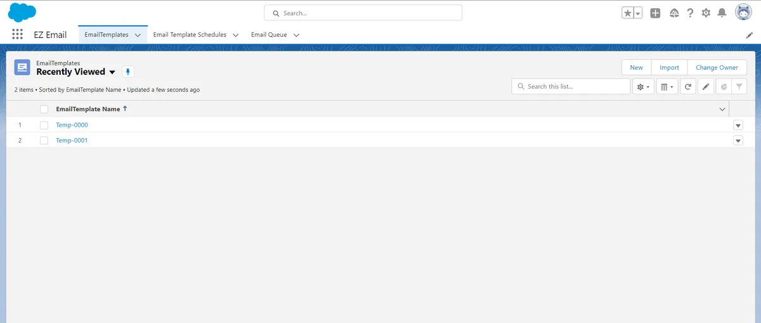Open the Temp-0001 record link
The width and height of the screenshot is (761, 323).
72,140
